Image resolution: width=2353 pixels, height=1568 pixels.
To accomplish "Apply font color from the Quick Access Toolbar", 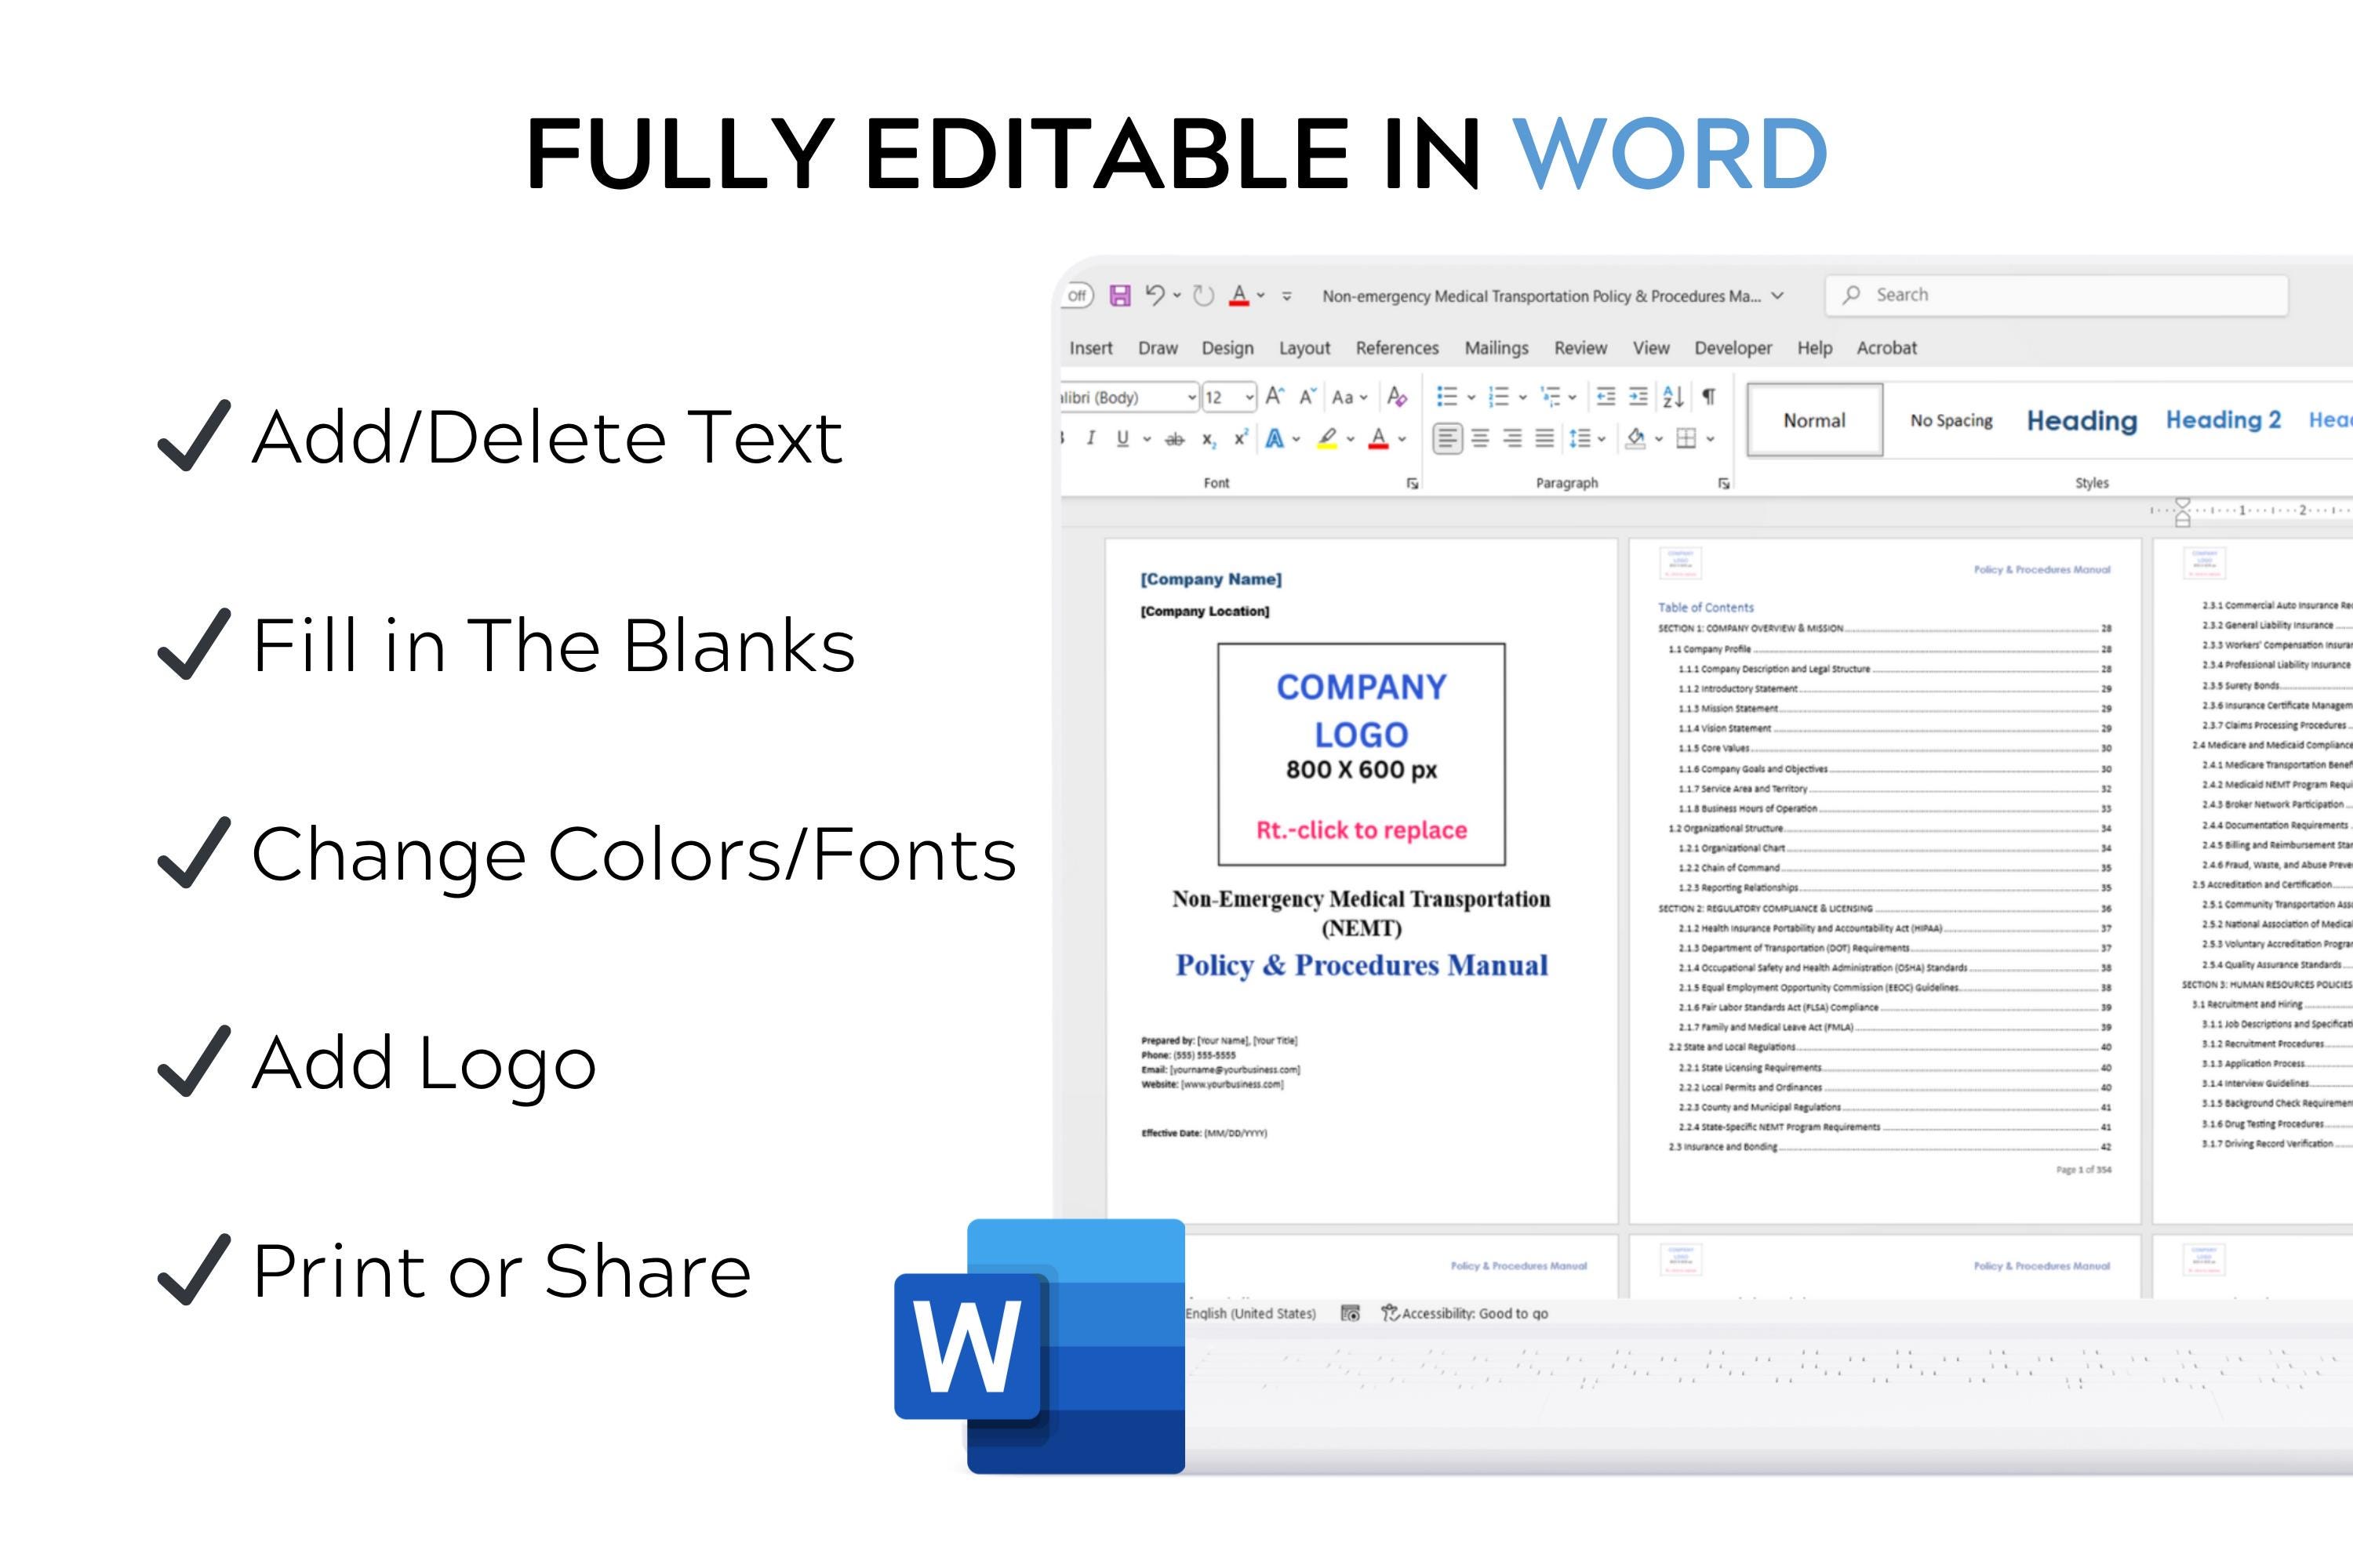I will point(1239,295).
